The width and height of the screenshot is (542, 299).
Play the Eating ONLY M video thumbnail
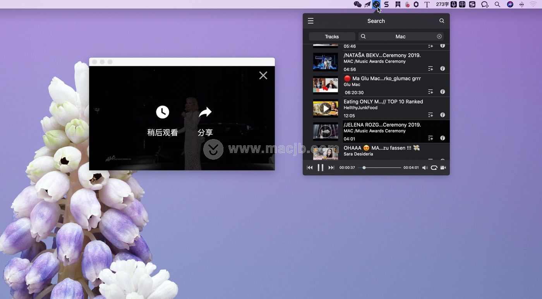[x=326, y=109]
